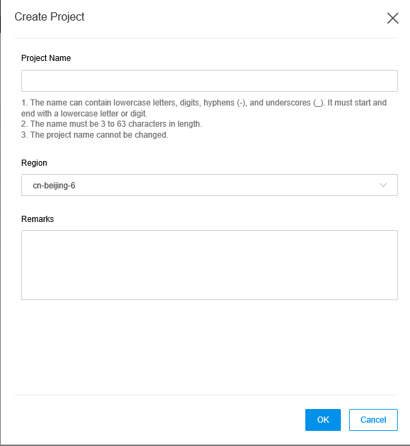The image size is (410, 446).
Task: Click empty space below the Remarks box
Action: pos(209,347)
